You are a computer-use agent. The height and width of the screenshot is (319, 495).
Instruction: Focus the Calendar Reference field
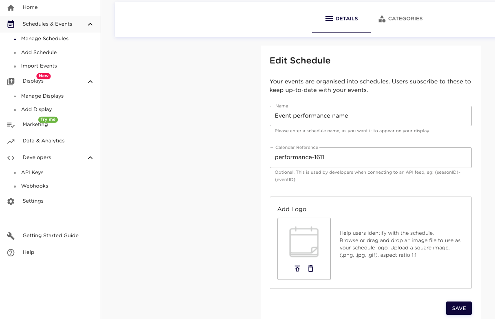(x=370, y=157)
